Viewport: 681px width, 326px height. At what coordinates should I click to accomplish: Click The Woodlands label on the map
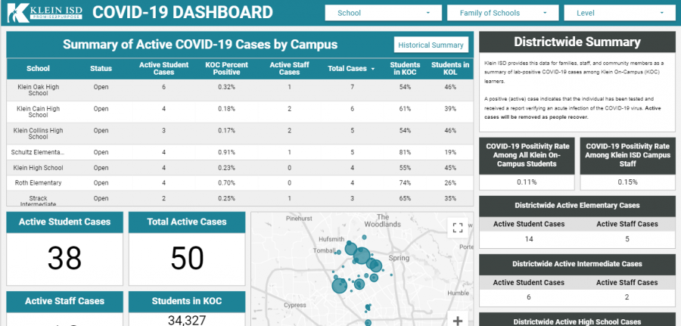point(382,221)
